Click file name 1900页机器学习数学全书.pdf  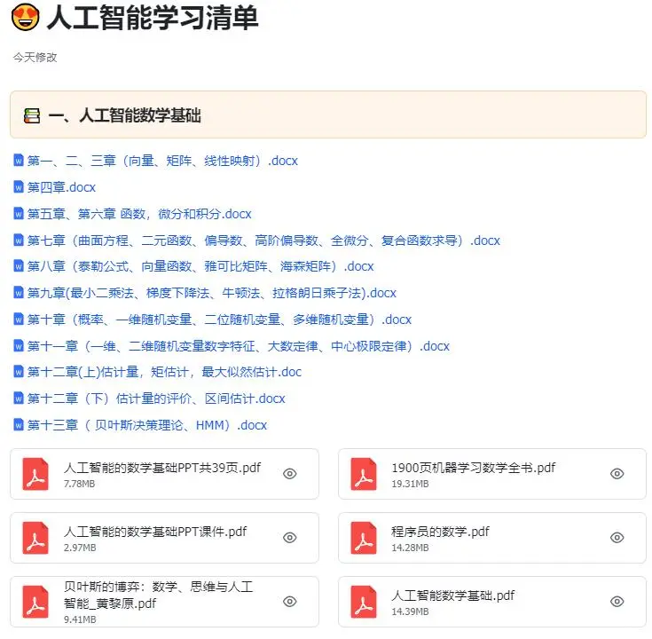(473, 468)
